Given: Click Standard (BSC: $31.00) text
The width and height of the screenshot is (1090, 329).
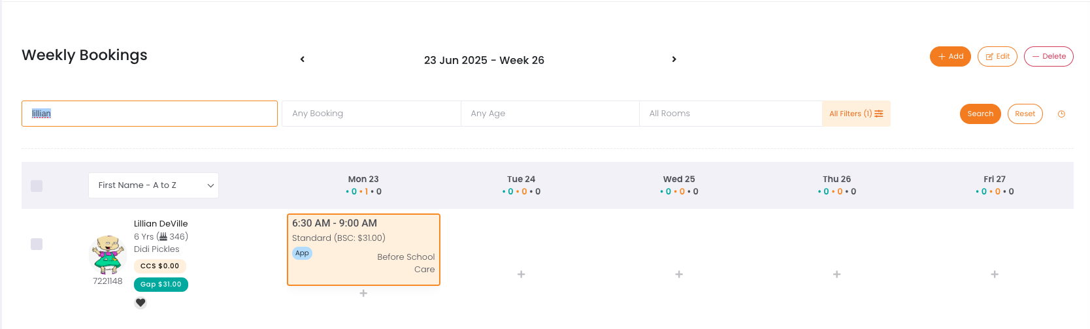Looking at the screenshot, I should 339,238.
